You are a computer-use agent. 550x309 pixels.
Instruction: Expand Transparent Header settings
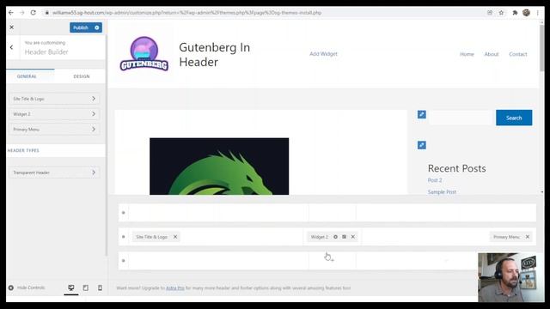click(54, 173)
